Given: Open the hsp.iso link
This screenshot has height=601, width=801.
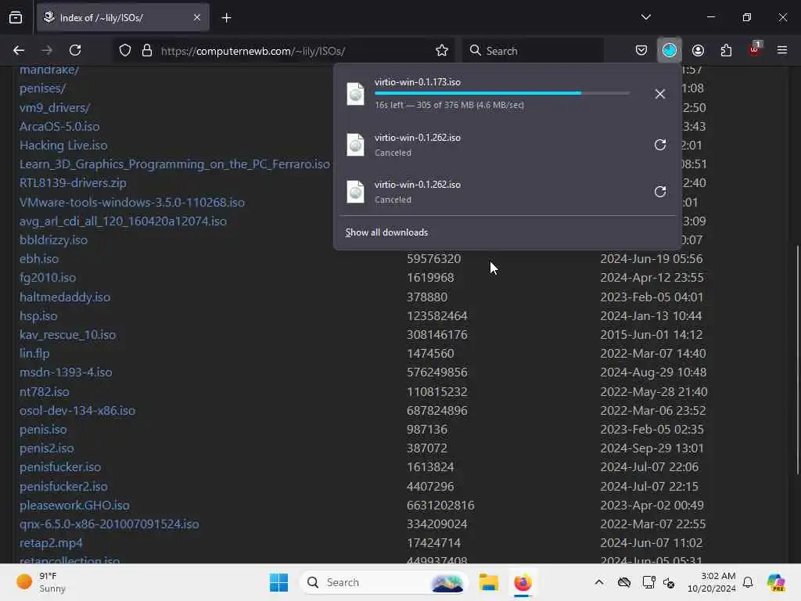Looking at the screenshot, I should [38, 316].
